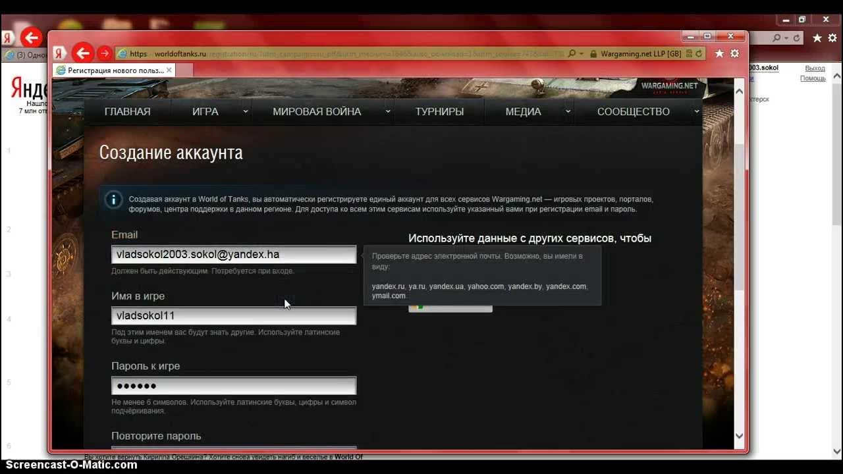Open tools gear in the front browser window

point(735,53)
